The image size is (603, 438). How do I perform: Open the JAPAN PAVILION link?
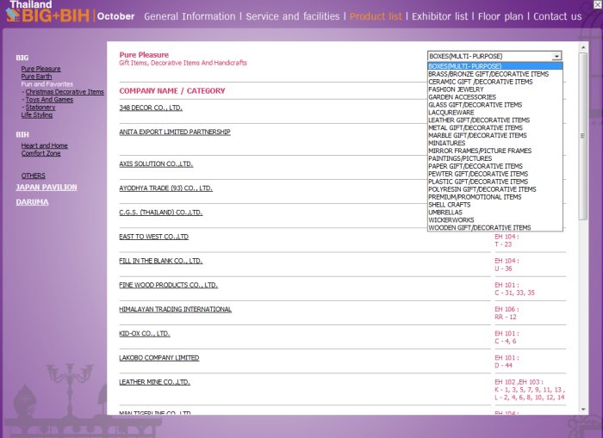pos(47,187)
